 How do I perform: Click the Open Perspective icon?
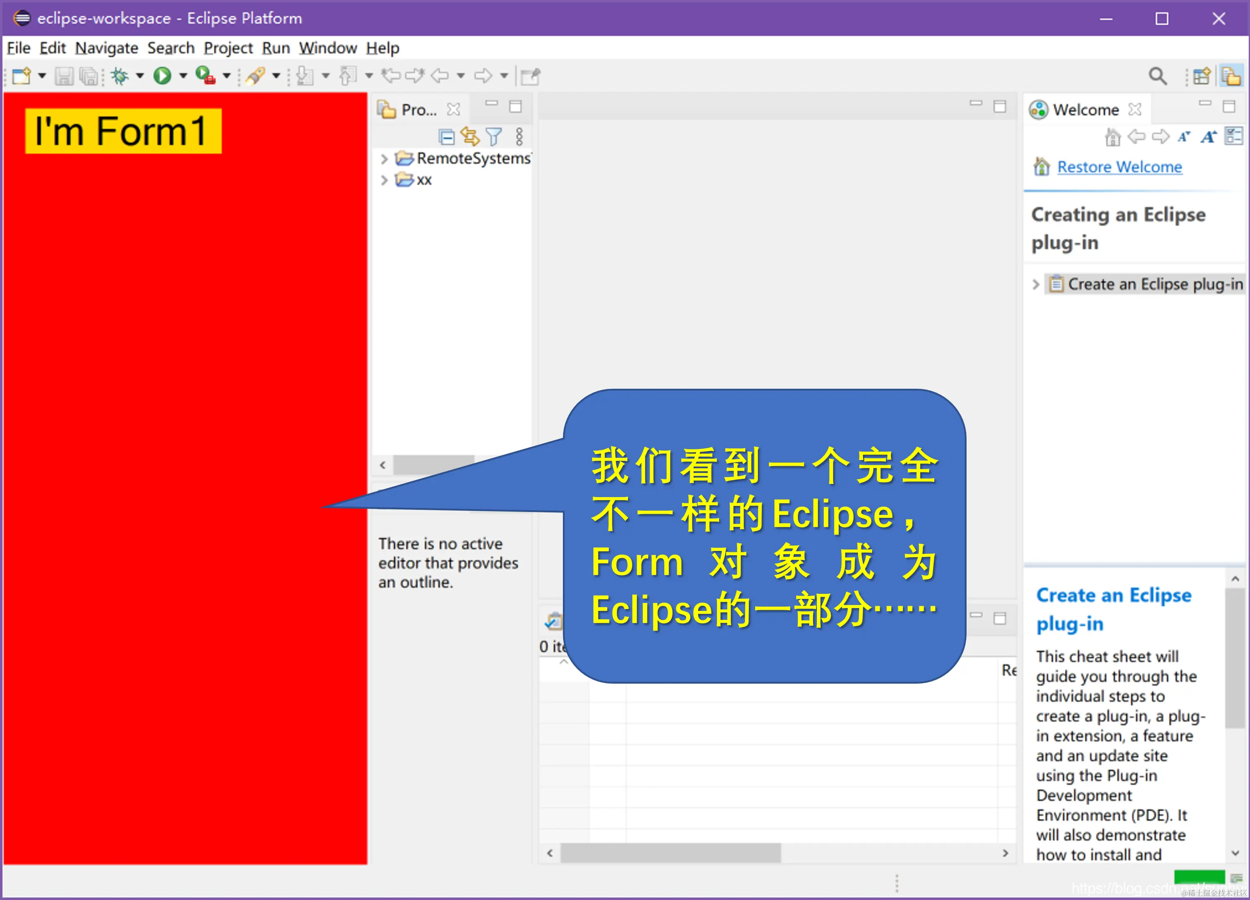coord(1202,76)
